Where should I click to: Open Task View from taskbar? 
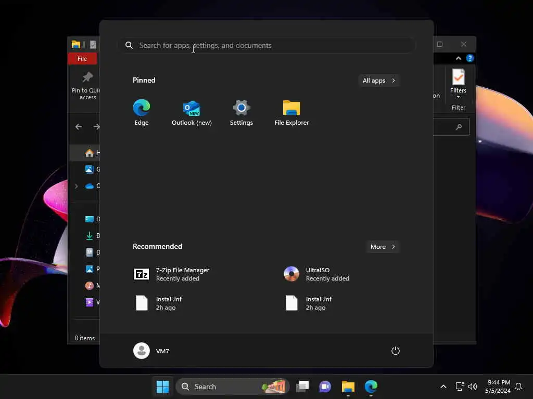point(302,387)
